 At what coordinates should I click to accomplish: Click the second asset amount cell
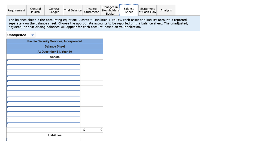(92, 67)
